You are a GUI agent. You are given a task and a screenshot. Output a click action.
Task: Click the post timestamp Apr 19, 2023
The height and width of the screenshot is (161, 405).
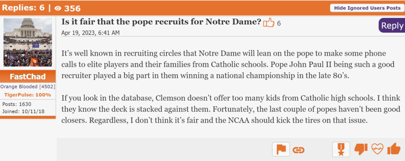90,33
